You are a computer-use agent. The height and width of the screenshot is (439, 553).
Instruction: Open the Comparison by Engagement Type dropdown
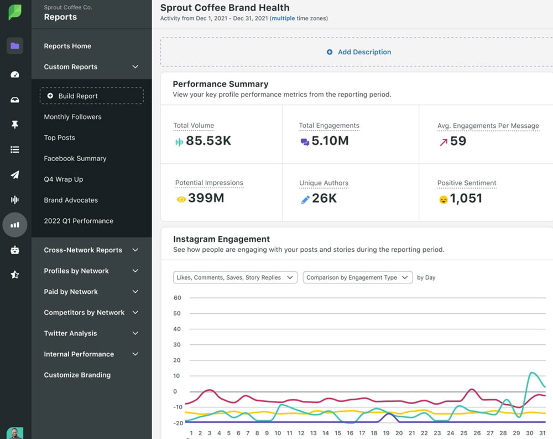[x=358, y=277]
